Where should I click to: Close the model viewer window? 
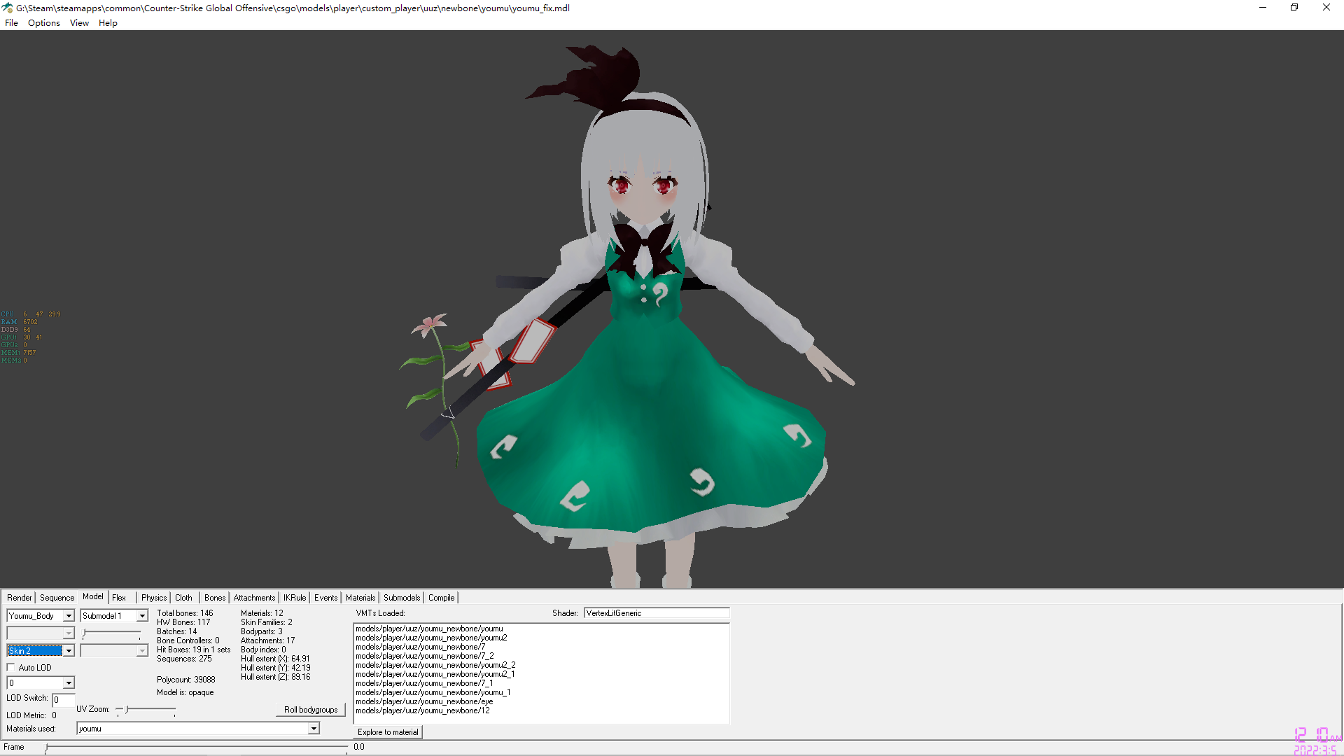(x=1326, y=8)
